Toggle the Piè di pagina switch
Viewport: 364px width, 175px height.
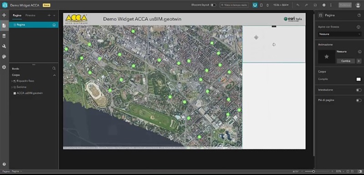pyautogui.click(x=359, y=100)
